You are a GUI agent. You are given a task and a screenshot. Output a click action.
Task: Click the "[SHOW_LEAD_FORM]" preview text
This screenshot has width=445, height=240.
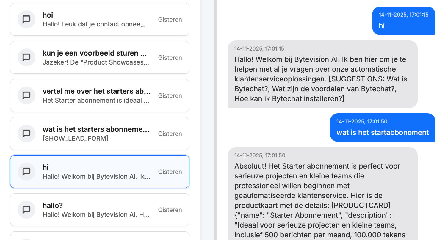click(x=76, y=139)
